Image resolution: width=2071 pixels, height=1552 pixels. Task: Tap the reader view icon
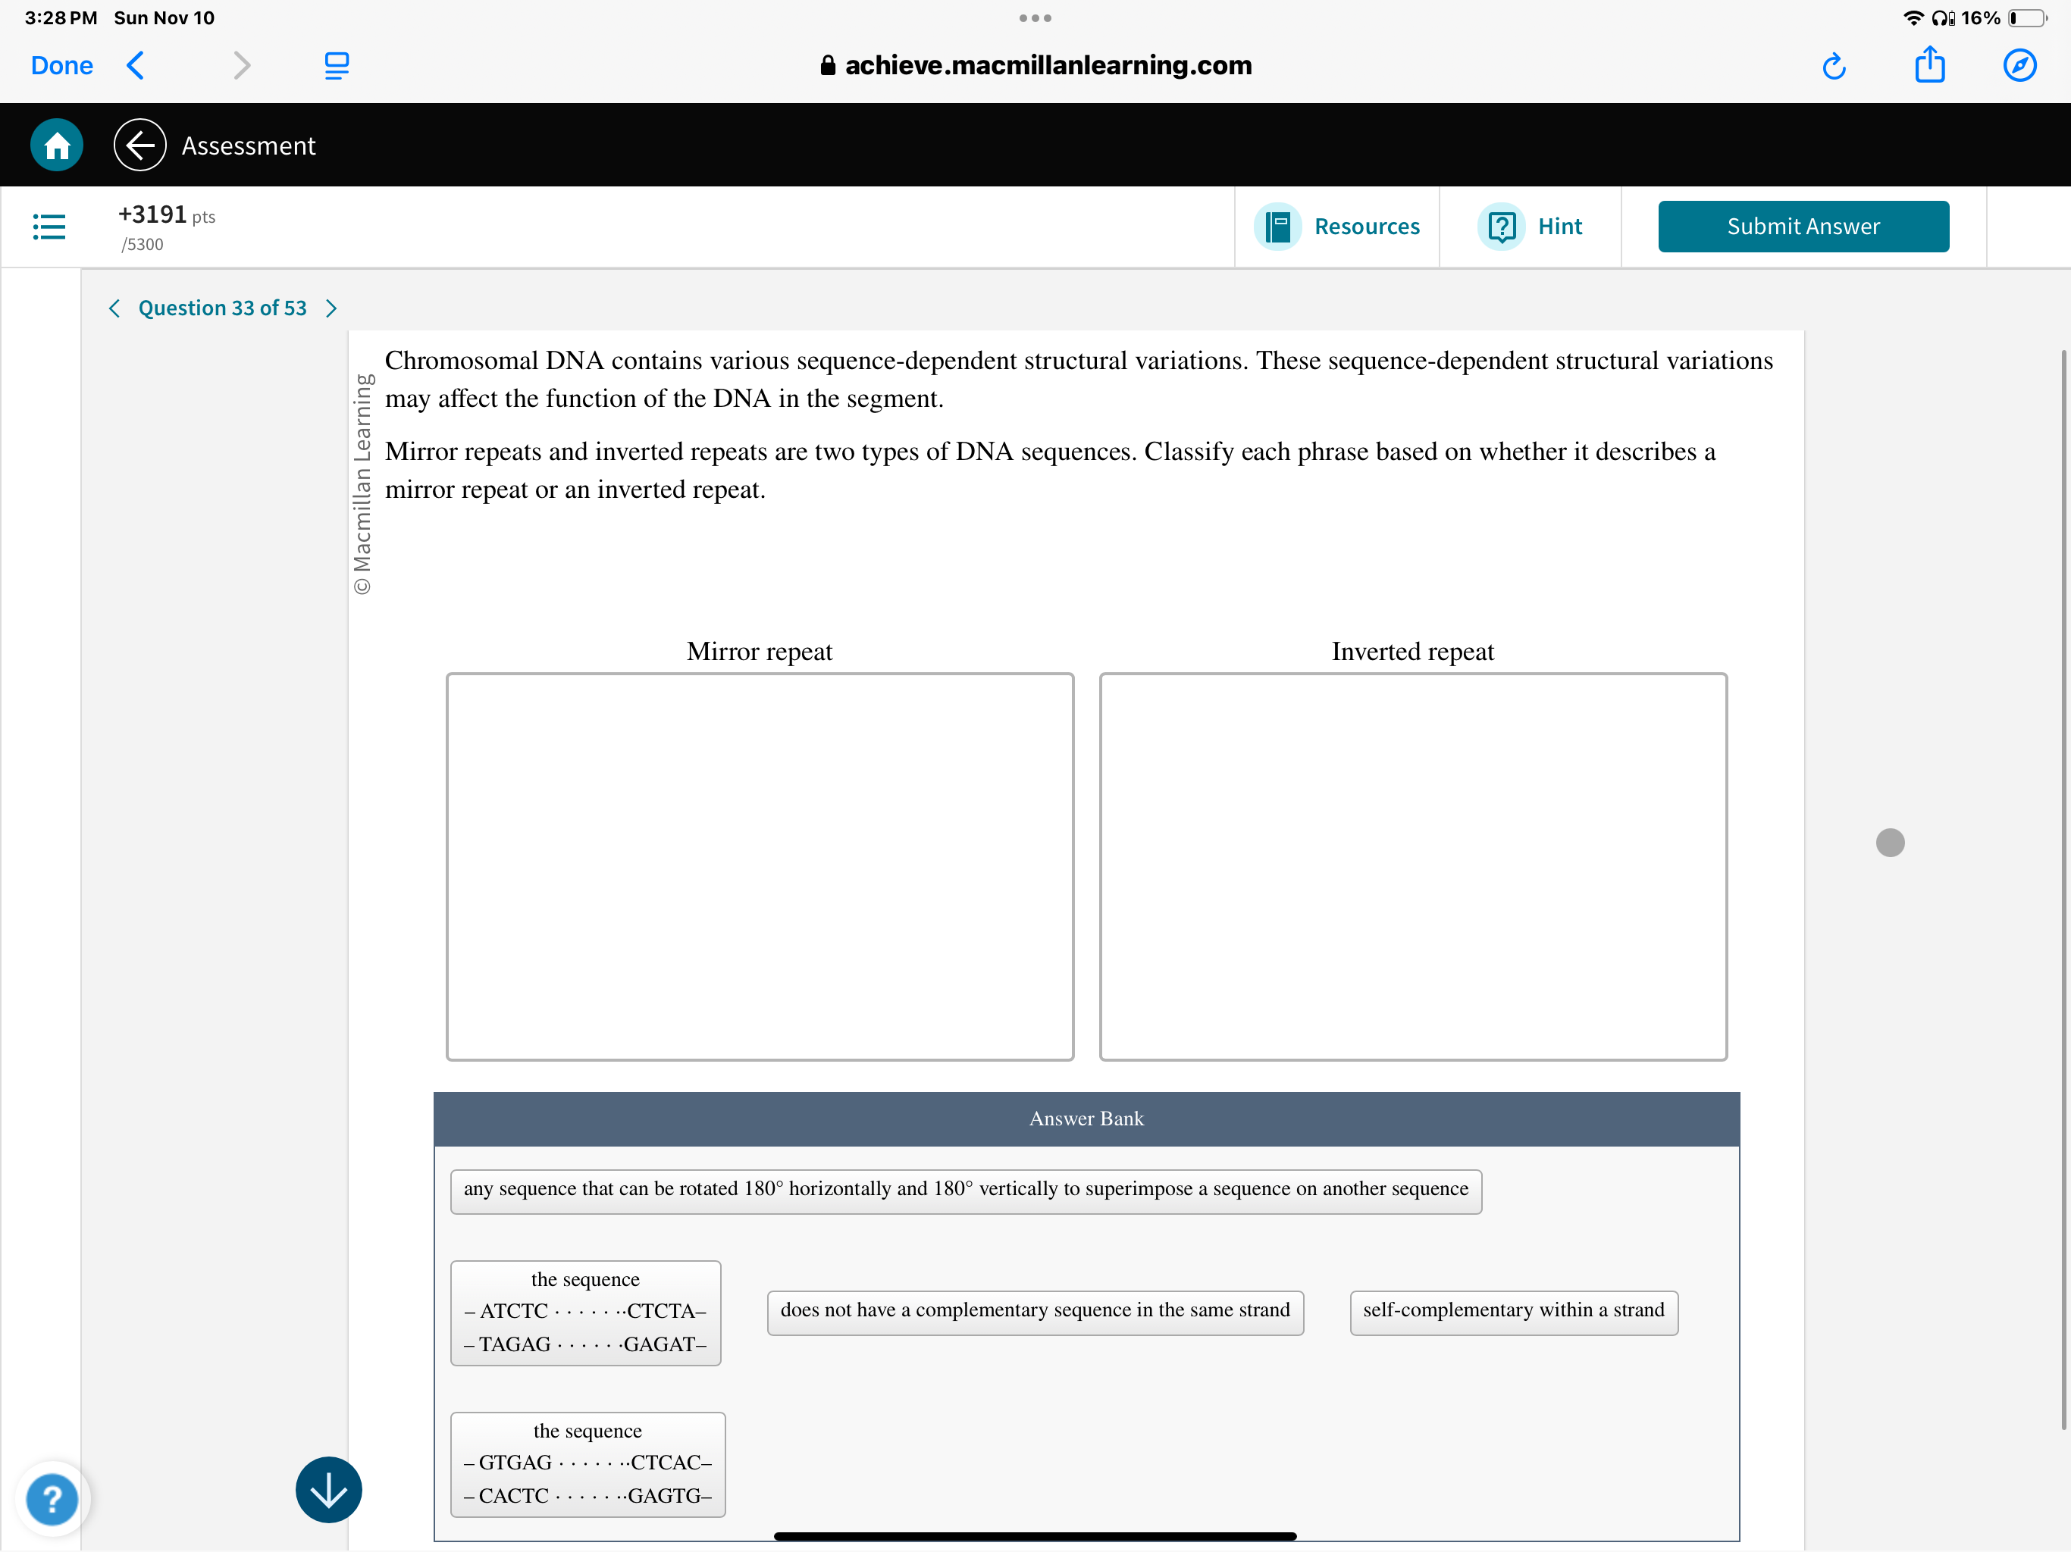[336, 65]
